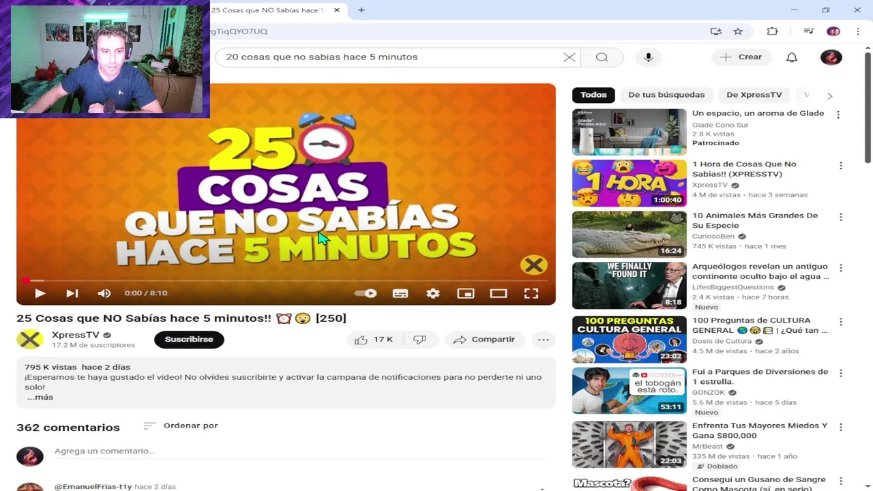This screenshot has height=491, width=873.
Task: Open more actions menu below video
Action: coord(543,340)
